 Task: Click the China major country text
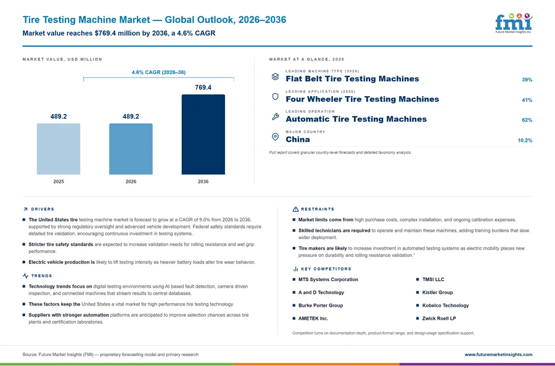[x=298, y=139]
